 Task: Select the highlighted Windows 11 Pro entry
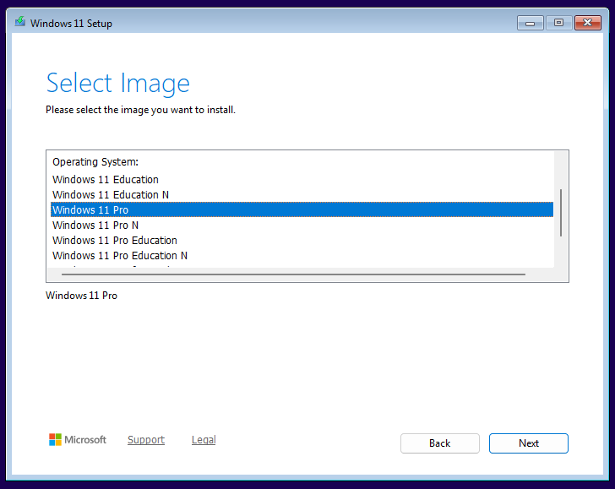(x=90, y=209)
